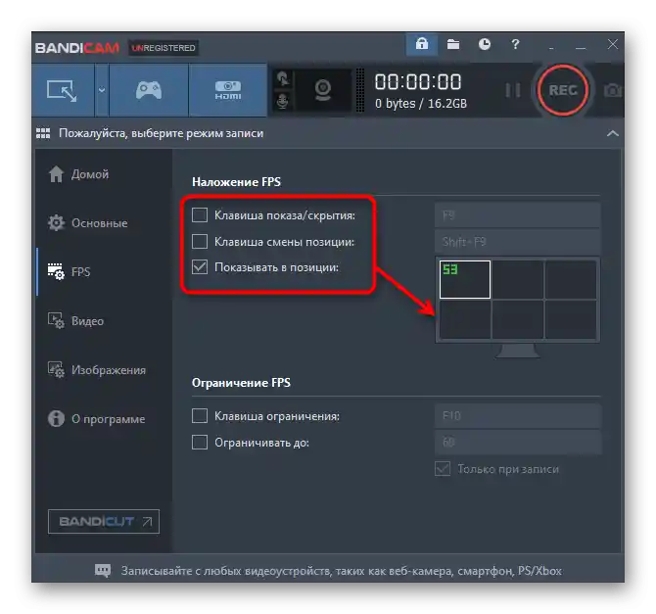The height and width of the screenshot is (614, 656).
Task: Select the bottom-right FPS position cell
Action: (571, 319)
